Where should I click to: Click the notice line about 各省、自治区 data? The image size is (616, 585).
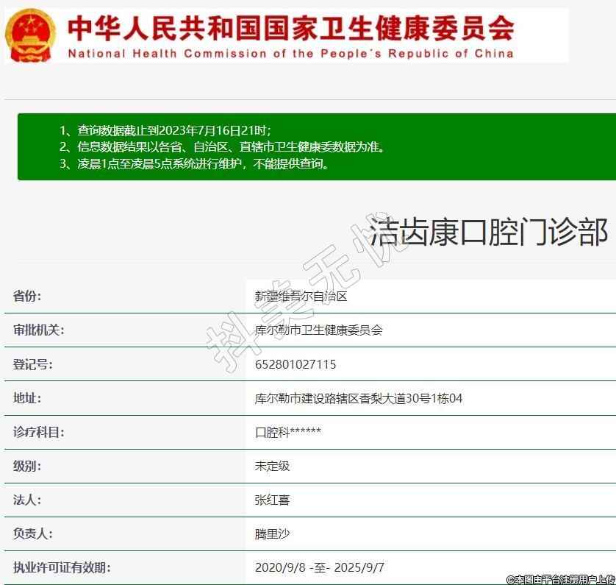click(x=222, y=146)
